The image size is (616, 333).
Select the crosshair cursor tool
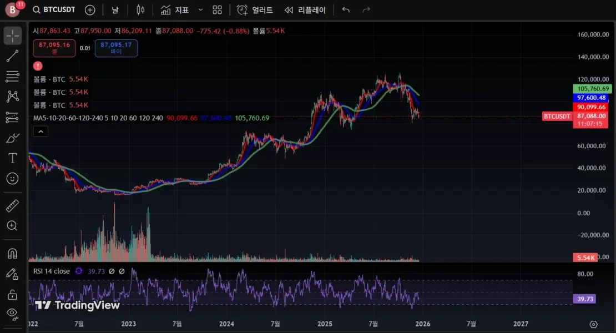pos(12,35)
